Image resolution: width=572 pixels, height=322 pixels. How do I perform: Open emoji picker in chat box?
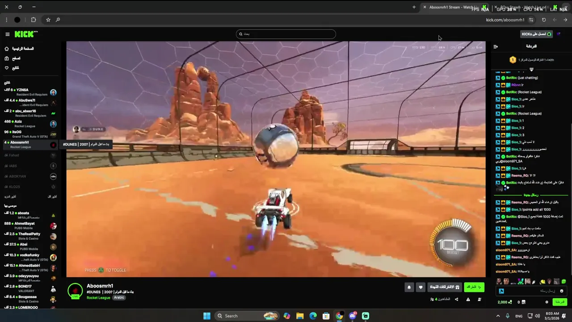coord(562,291)
